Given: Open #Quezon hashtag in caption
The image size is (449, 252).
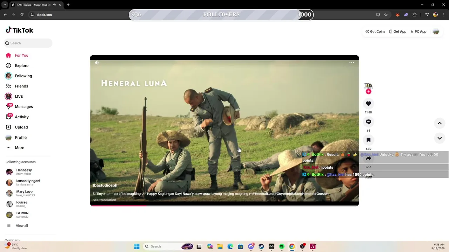Looking at the screenshot, I should pos(321,194).
